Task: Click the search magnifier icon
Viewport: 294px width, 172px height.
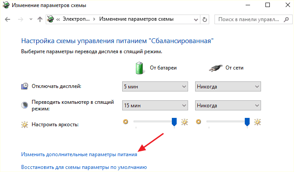Action: (287, 19)
